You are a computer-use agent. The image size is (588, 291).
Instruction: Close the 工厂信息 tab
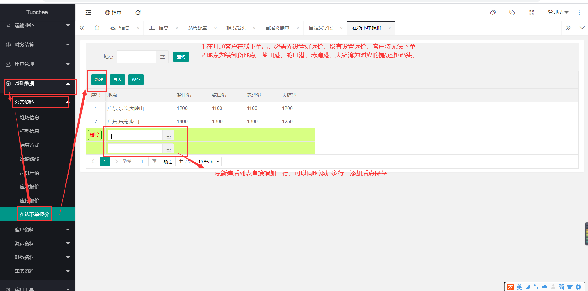pos(177,28)
